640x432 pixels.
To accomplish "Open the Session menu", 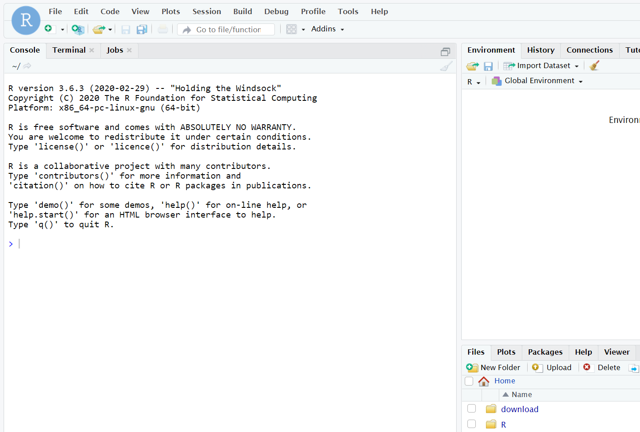I will pyautogui.click(x=206, y=11).
